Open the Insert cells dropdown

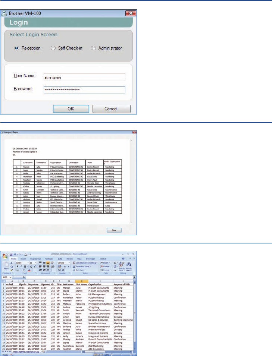tap(105, 263)
